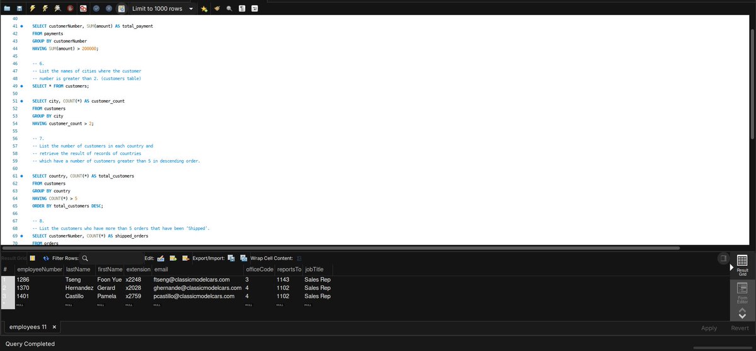Sort by lastName column header

(79, 270)
